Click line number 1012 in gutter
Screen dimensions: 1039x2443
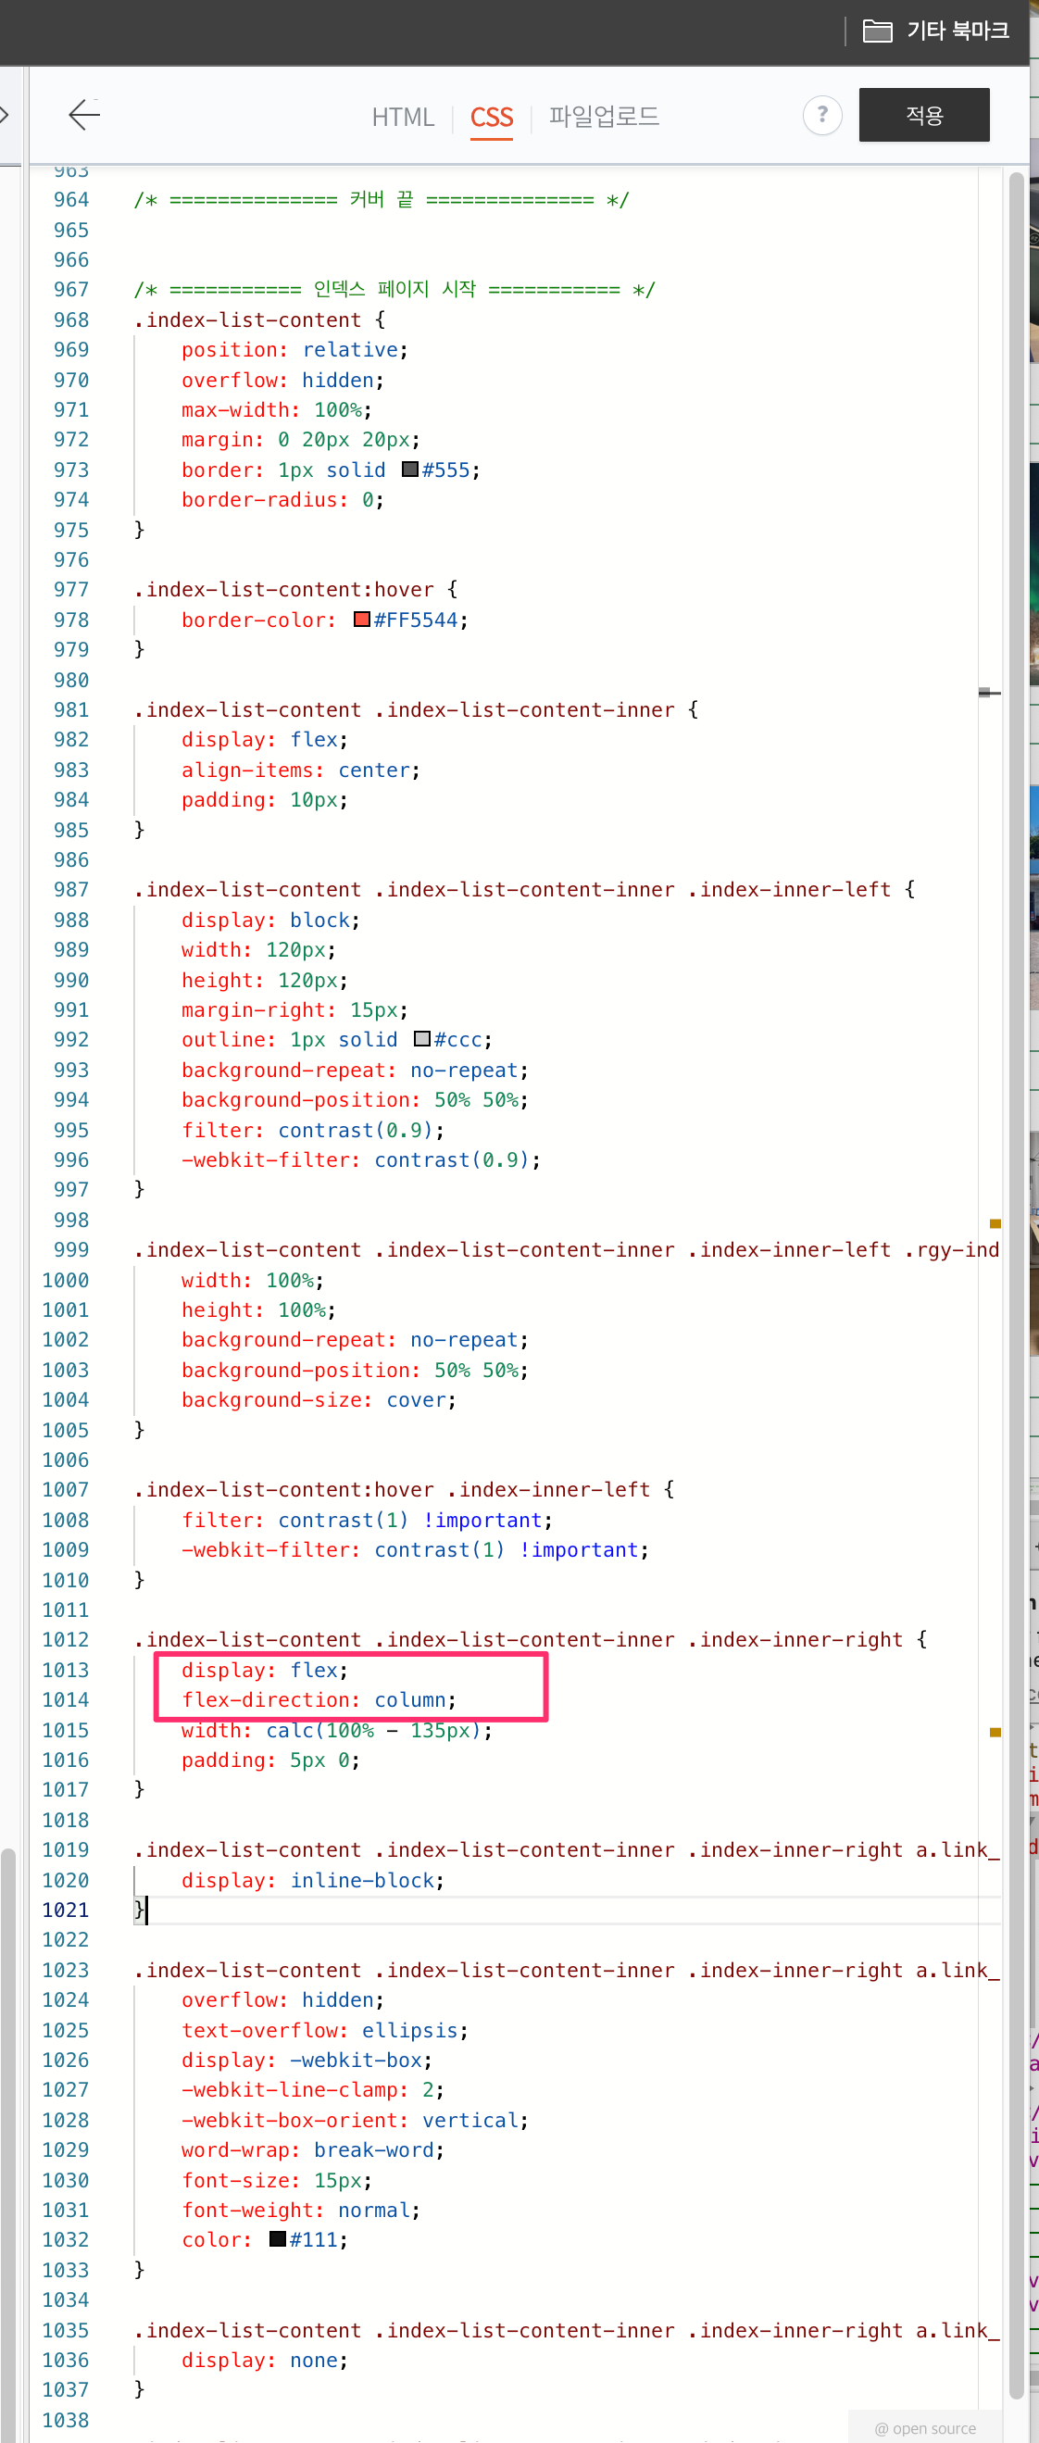pyautogui.click(x=66, y=1640)
